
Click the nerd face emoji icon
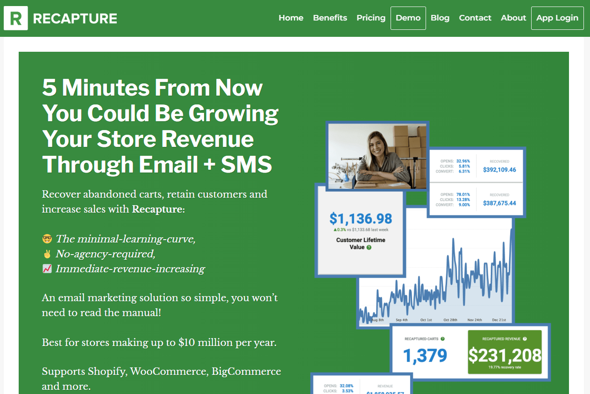(x=47, y=238)
